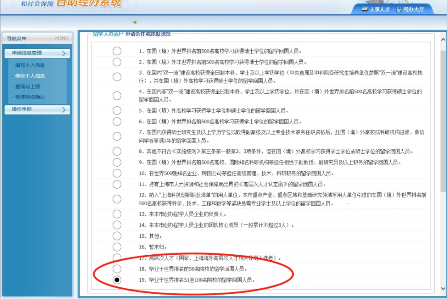Select option 16 暂未归 radio button

pyautogui.click(x=117, y=247)
